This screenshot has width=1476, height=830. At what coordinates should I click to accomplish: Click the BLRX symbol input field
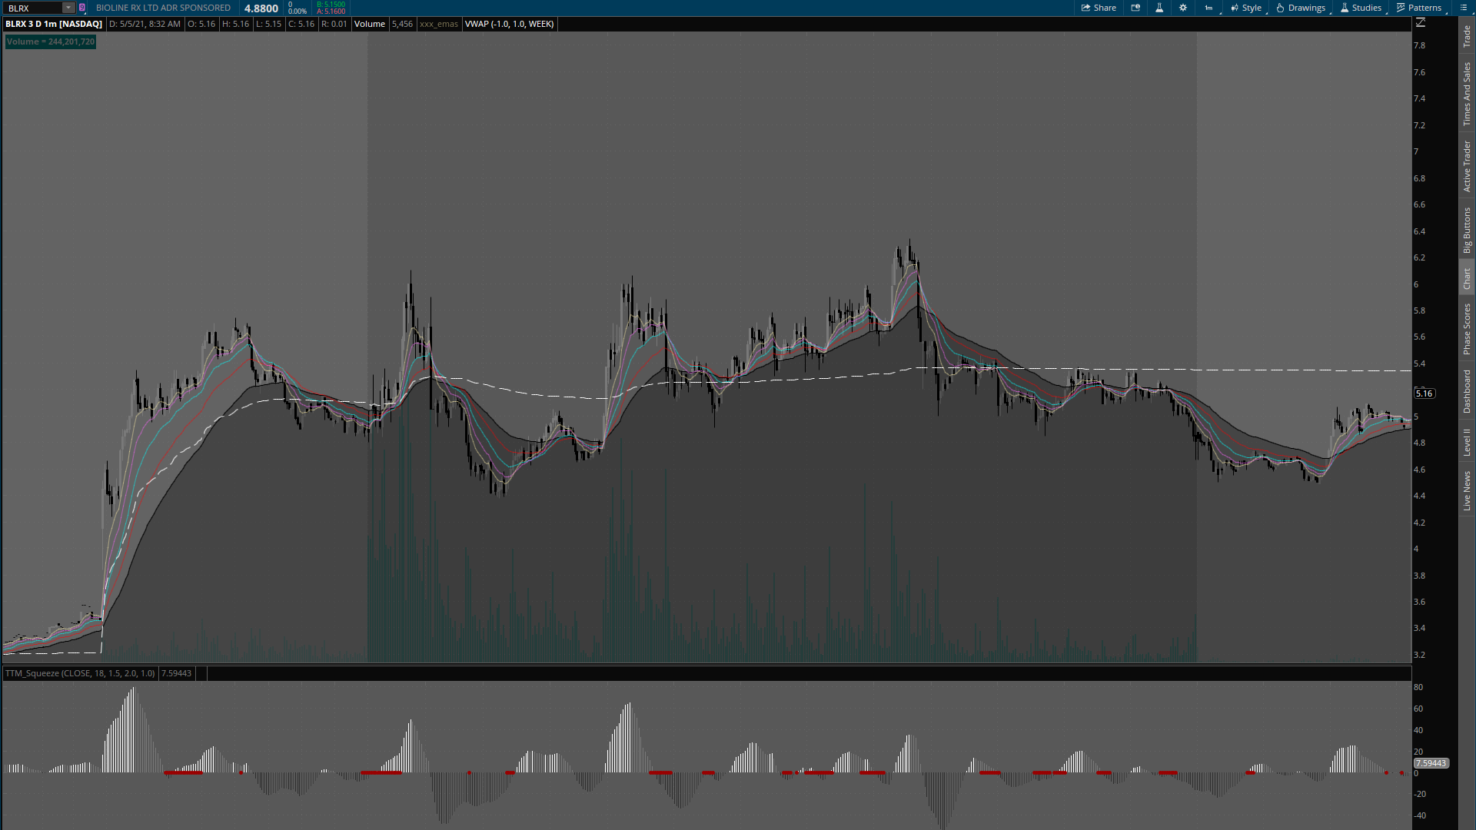tap(32, 8)
